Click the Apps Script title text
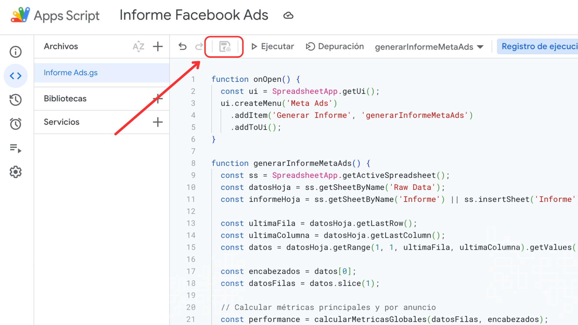This screenshot has width=578, height=325. click(67, 16)
